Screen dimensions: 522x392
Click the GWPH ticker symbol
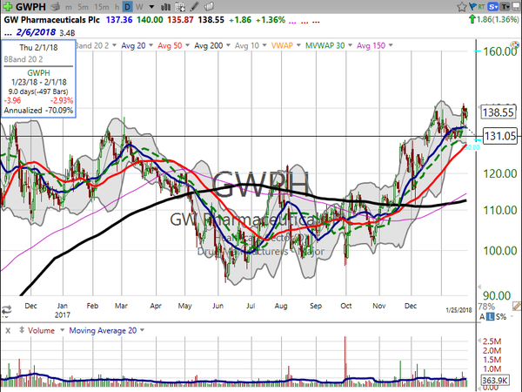pyautogui.click(x=30, y=7)
